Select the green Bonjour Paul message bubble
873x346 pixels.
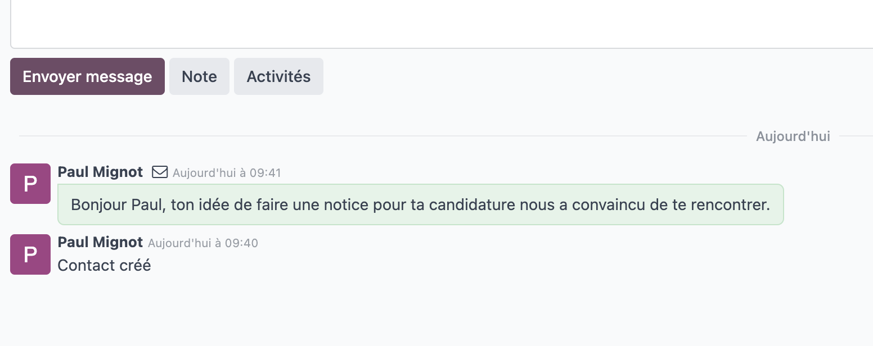[x=421, y=204]
